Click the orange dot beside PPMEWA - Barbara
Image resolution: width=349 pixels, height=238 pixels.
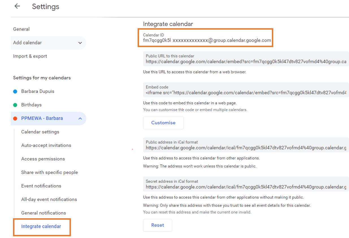15,118
